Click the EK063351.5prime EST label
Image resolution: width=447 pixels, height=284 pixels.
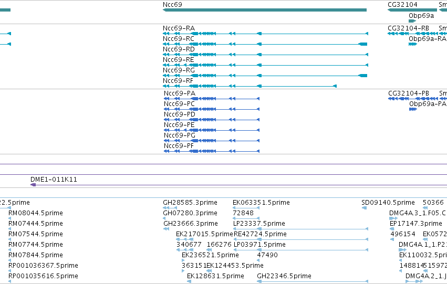(261, 203)
